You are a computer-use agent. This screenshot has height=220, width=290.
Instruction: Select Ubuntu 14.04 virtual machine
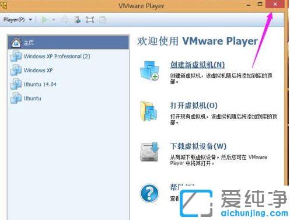tap(68, 84)
